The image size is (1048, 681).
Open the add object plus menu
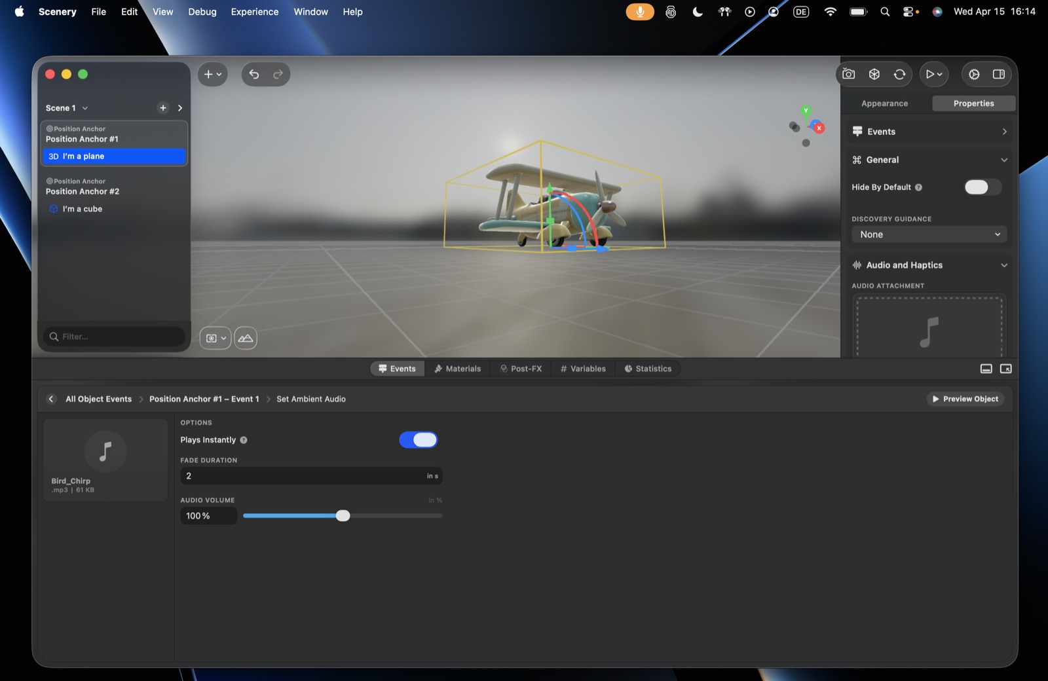click(213, 75)
